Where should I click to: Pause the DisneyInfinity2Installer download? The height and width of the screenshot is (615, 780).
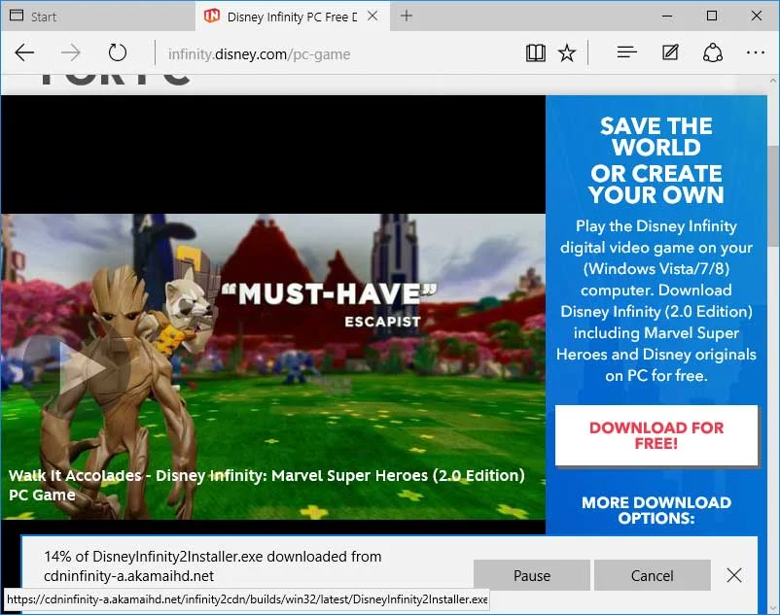tap(532, 575)
